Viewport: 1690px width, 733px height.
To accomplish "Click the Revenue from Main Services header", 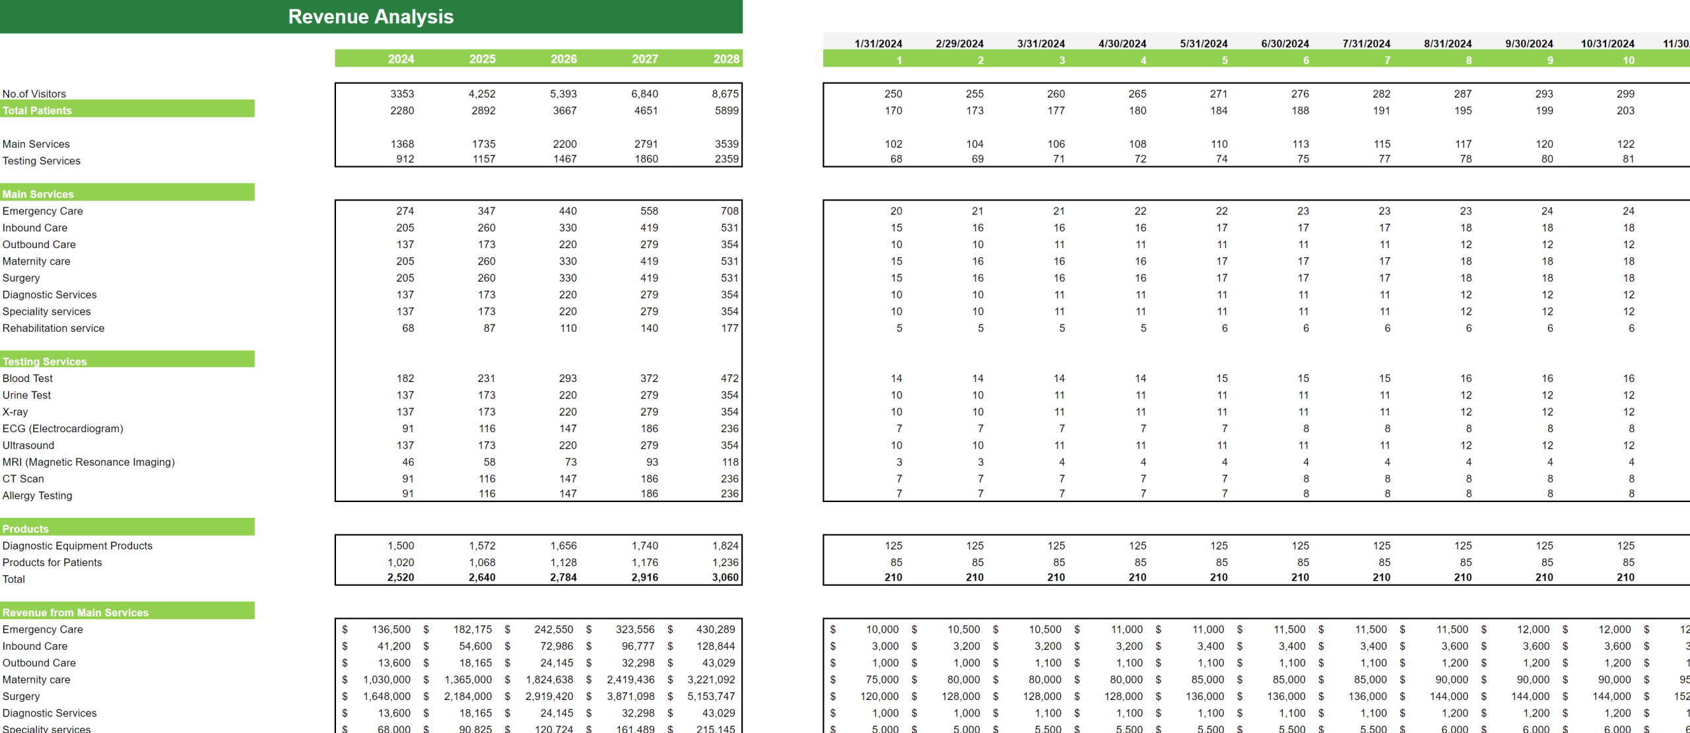I will (x=127, y=611).
